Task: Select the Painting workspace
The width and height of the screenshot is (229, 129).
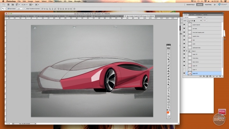Action: (208, 5)
